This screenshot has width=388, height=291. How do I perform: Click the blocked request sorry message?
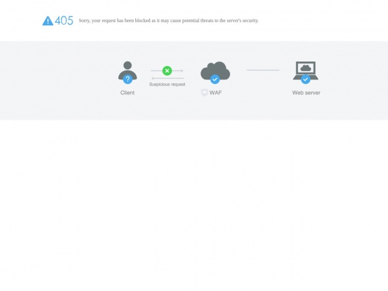pos(169,21)
